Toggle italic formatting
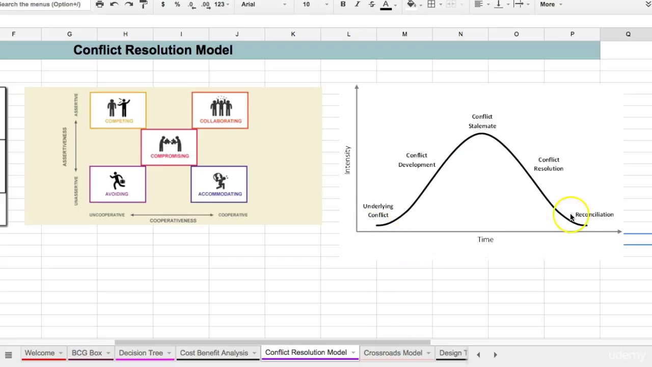Viewport: 652px width, 367px height. 357,4
